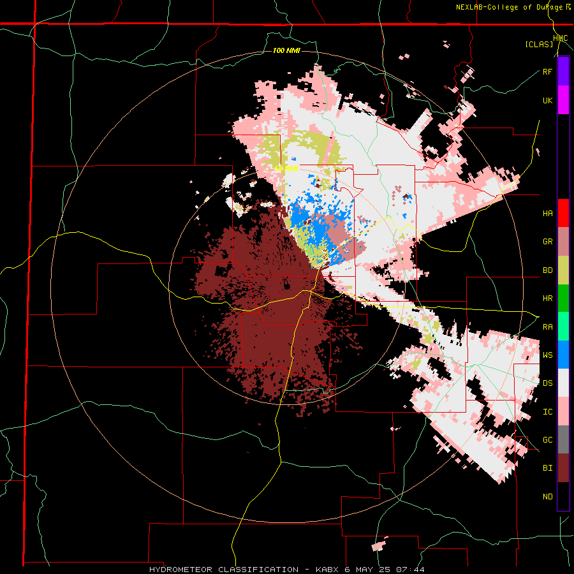Click the 'GR' legend label
The height and width of the screenshot is (574, 574).
547,242
